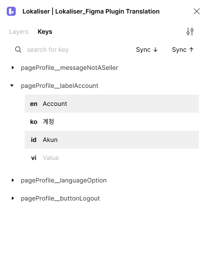Expand pageProfile__languageOption key triangle
The height and width of the screenshot is (263, 208).
point(12,180)
